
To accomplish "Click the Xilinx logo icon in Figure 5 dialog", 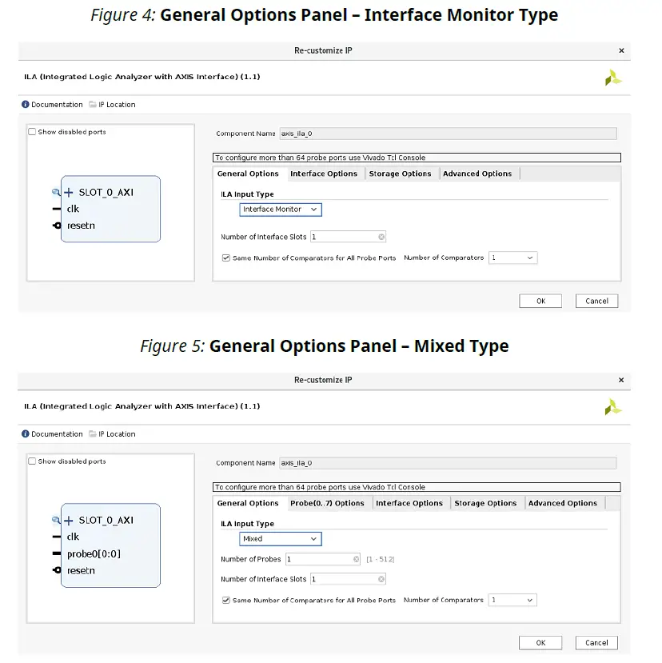I will [x=612, y=407].
